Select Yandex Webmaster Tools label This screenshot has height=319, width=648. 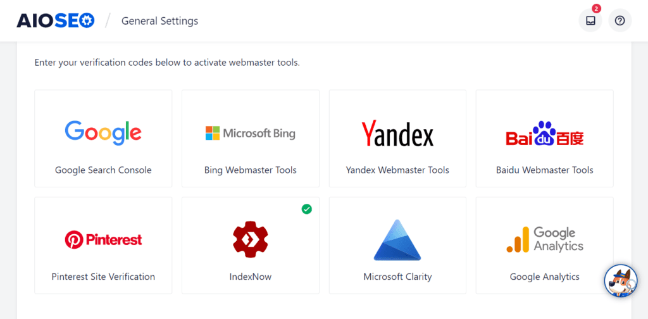397,170
